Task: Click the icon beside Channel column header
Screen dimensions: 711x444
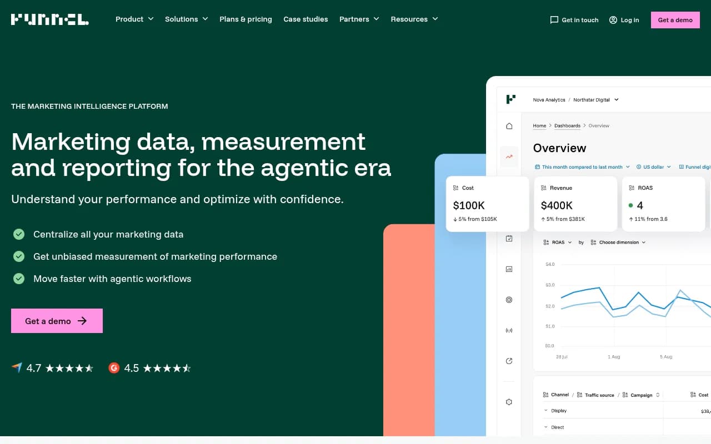Action: tap(545, 395)
